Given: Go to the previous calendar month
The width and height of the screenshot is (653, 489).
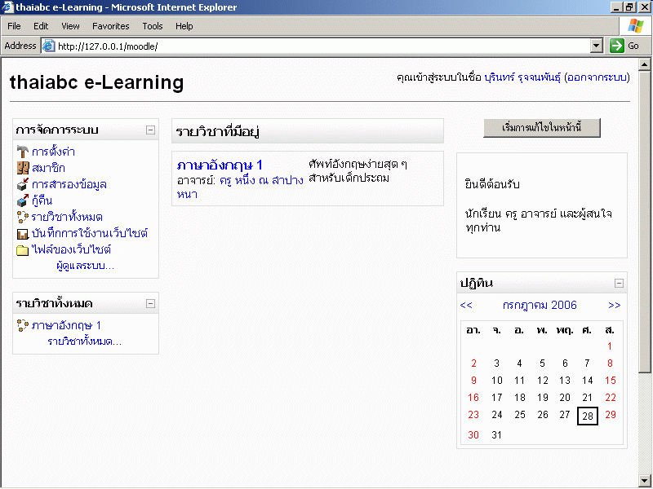Looking at the screenshot, I should (466, 306).
